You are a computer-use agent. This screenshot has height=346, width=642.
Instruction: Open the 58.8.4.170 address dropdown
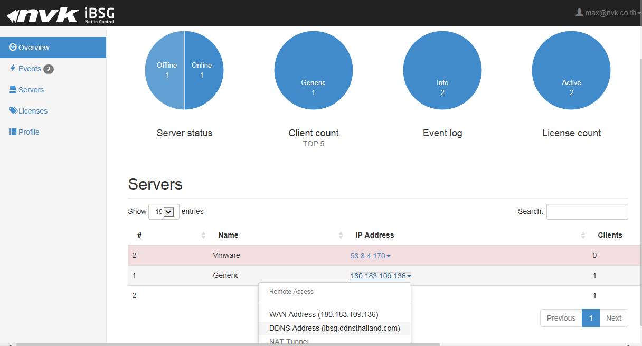pyautogui.click(x=370, y=256)
